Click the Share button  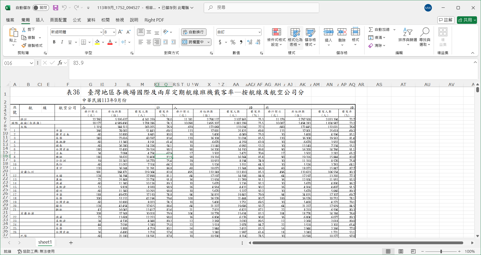tap(467, 20)
